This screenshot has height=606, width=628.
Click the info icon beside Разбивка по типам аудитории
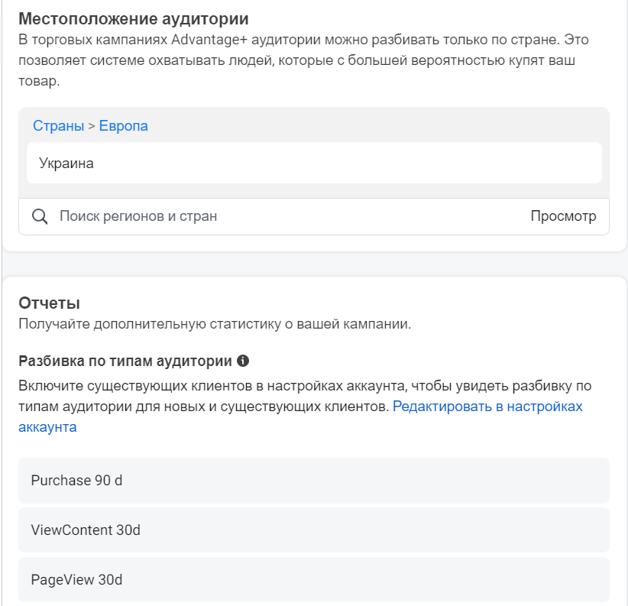[243, 361]
